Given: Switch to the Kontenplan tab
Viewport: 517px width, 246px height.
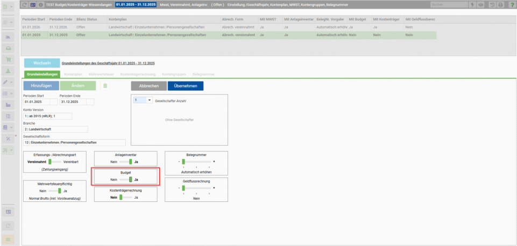Looking at the screenshot, I should pyautogui.click(x=73, y=75).
